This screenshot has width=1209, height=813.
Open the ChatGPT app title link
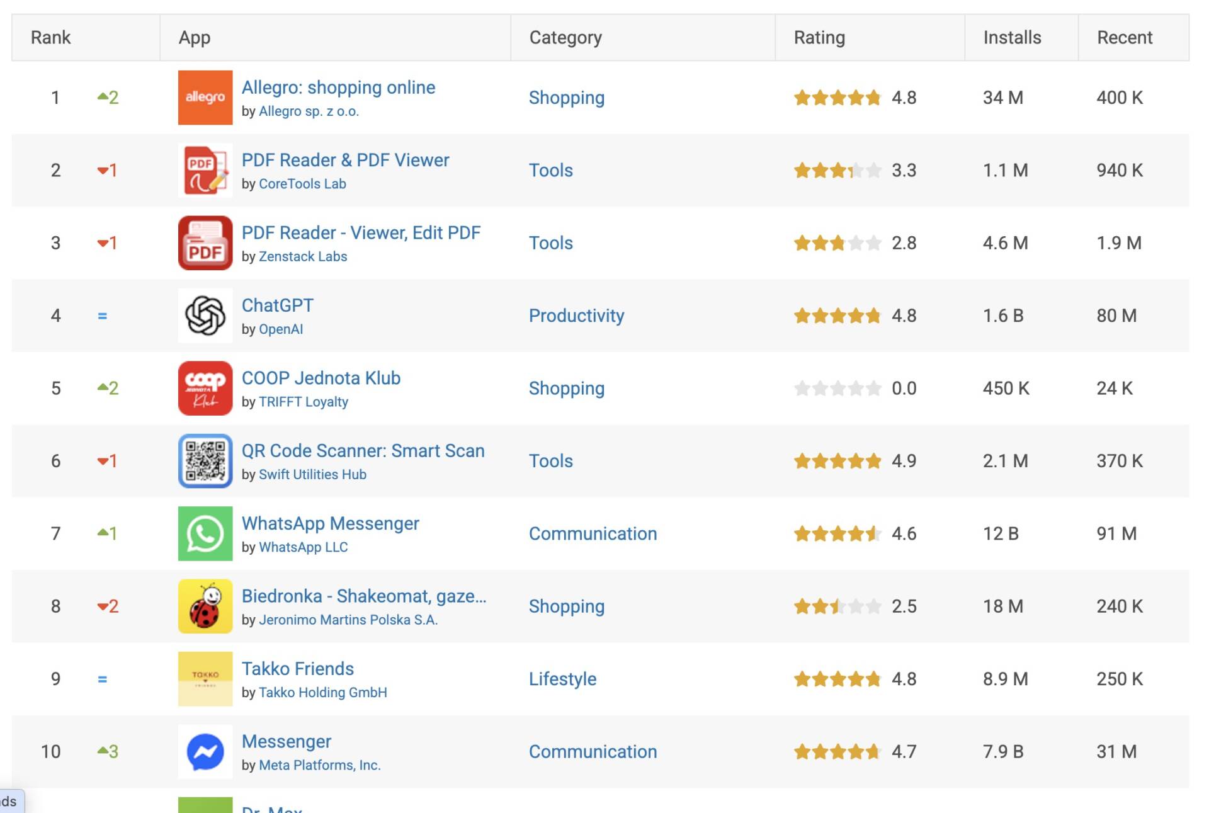pyautogui.click(x=278, y=305)
